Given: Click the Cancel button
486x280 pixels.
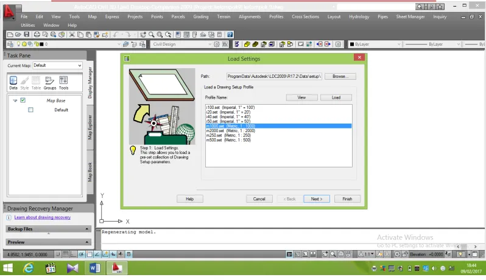Looking at the screenshot, I should pos(259,199).
